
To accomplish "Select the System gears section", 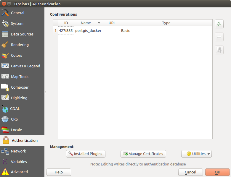I will 17,24.
